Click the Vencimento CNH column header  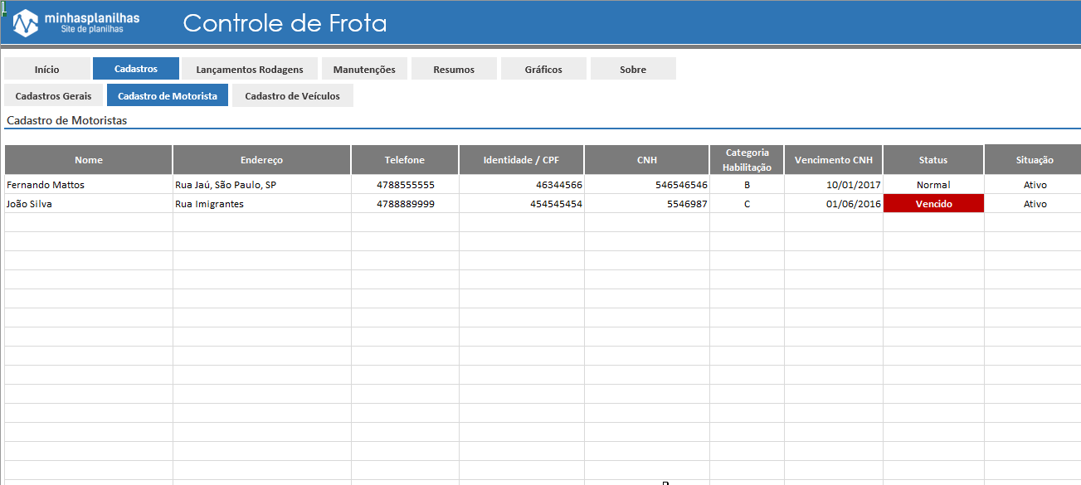(x=834, y=160)
